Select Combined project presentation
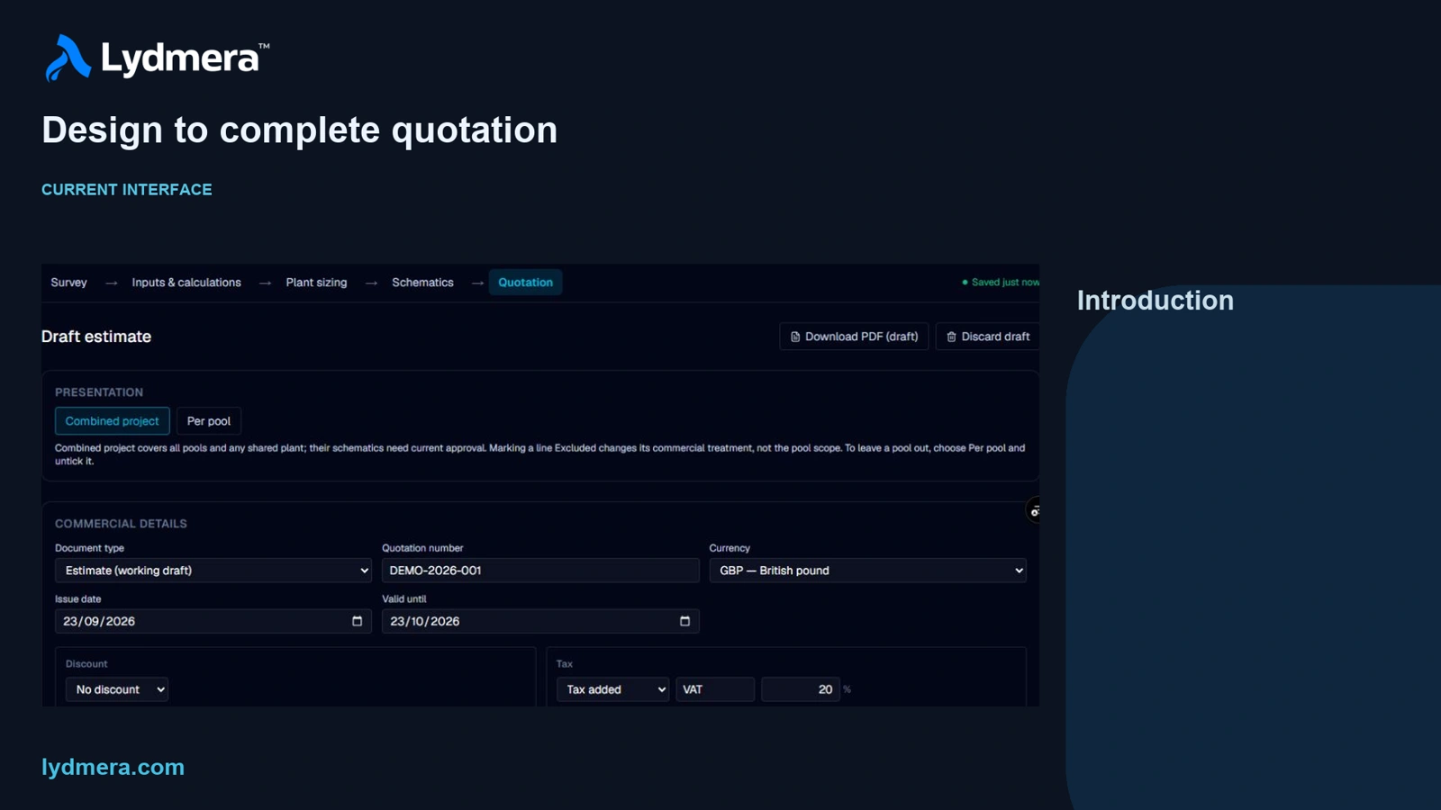 [x=112, y=421]
